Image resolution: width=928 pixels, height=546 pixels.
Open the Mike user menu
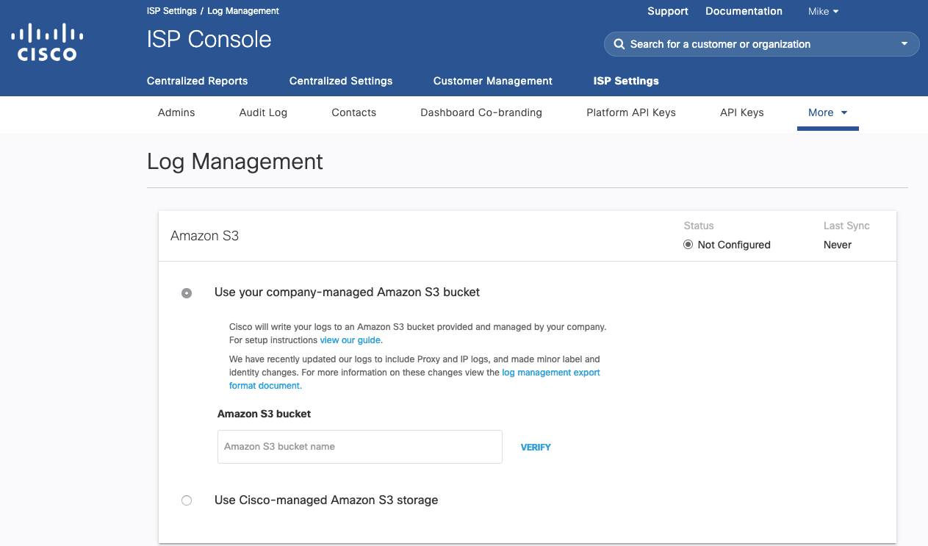823,11
